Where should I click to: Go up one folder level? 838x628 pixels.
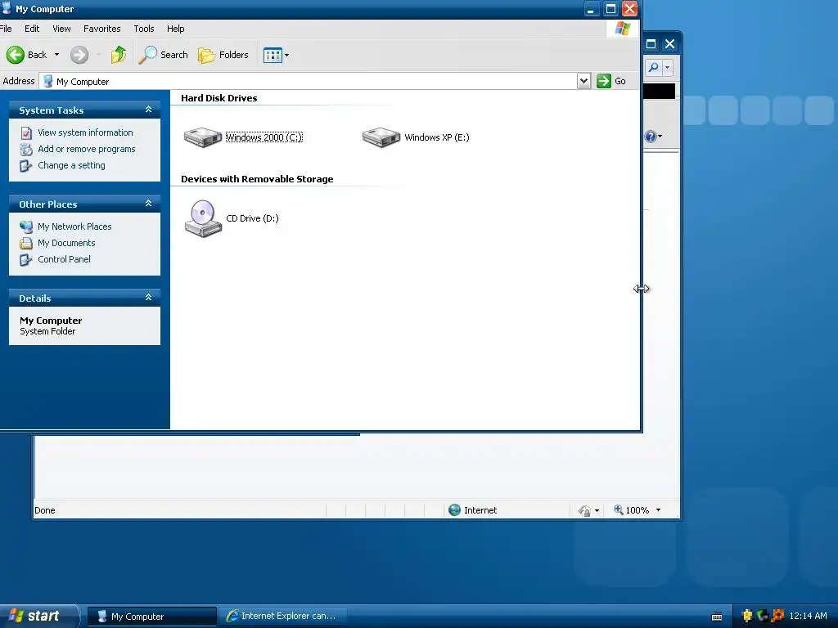(x=119, y=55)
